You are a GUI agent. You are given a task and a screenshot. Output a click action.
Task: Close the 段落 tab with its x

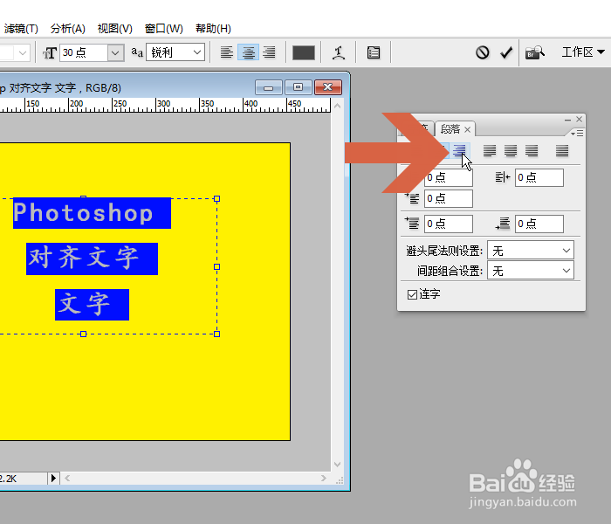(x=468, y=129)
